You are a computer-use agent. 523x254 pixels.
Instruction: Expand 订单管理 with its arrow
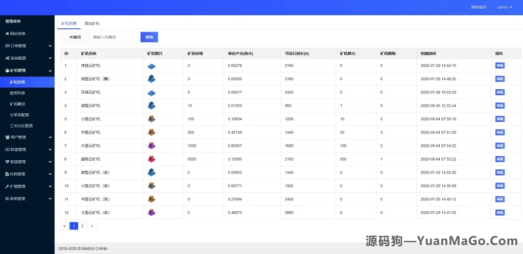point(50,46)
